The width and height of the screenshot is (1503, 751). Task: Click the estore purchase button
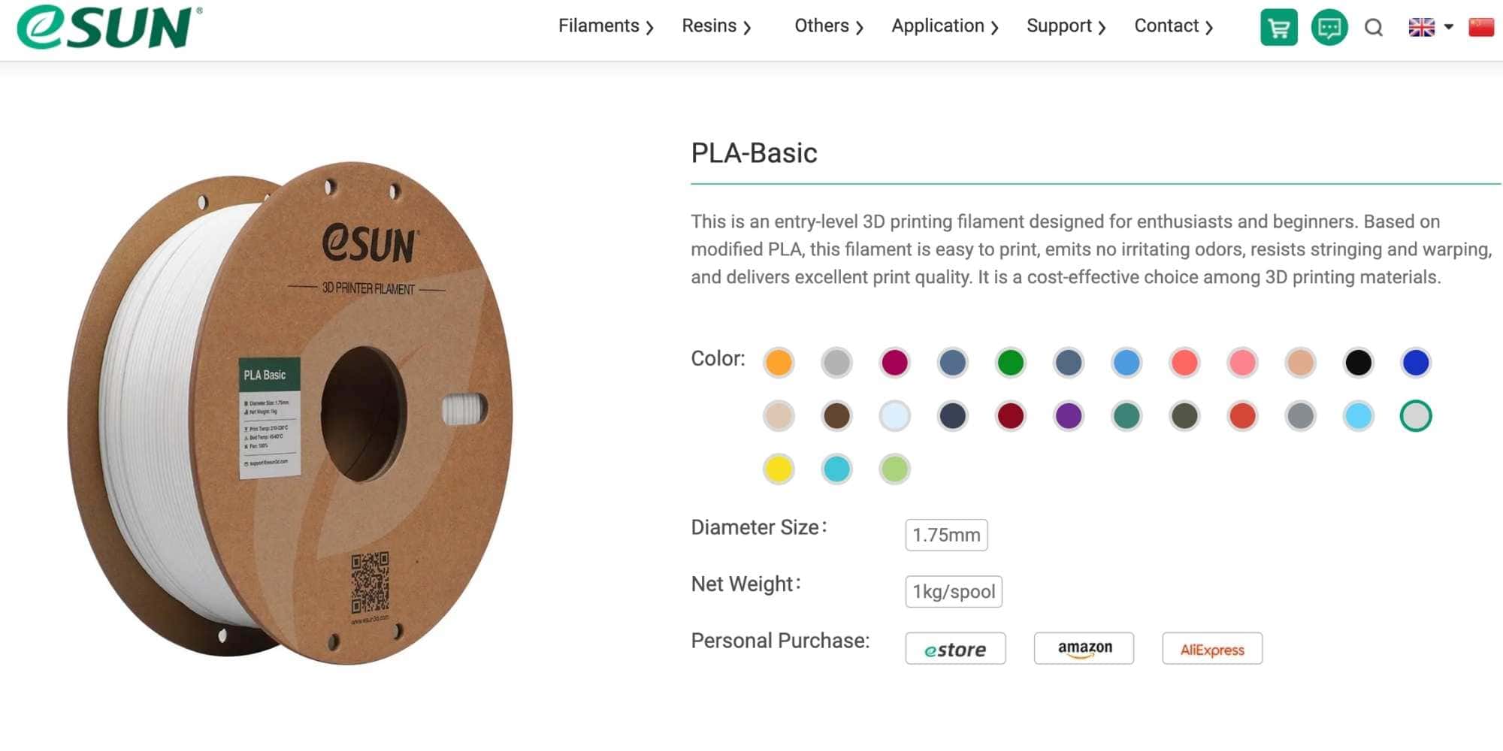pos(955,649)
